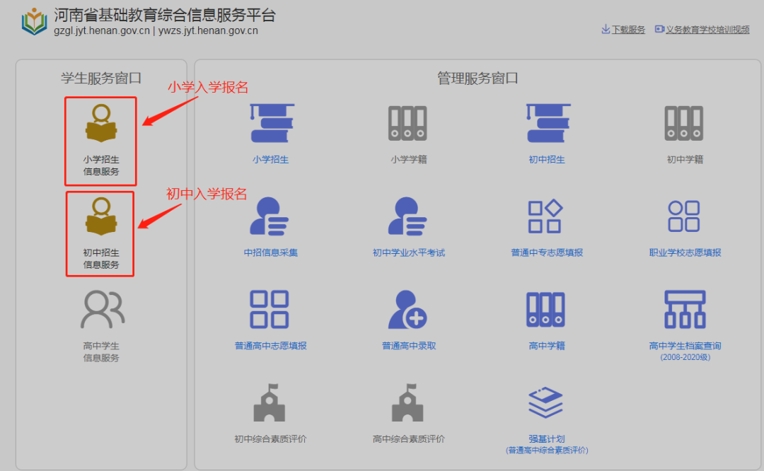This screenshot has height=471, width=764.
Task: Click 高中学生档案查询 for 2008-2020级
Action: [x=683, y=322]
